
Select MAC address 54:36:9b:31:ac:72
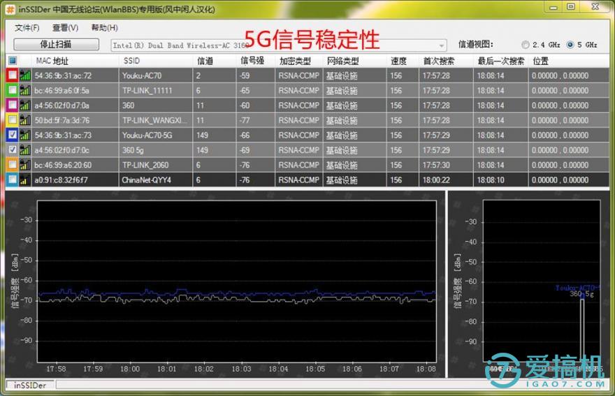pos(63,75)
